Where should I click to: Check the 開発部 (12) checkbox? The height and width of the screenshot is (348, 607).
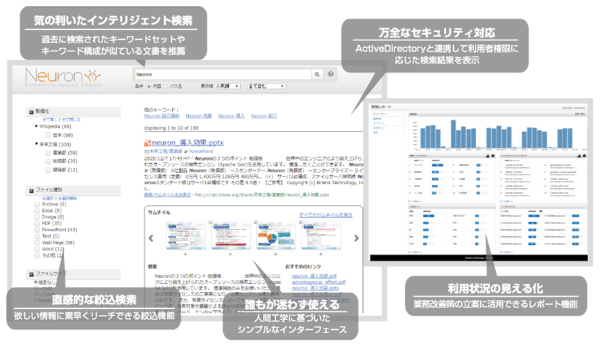pos(48,170)
